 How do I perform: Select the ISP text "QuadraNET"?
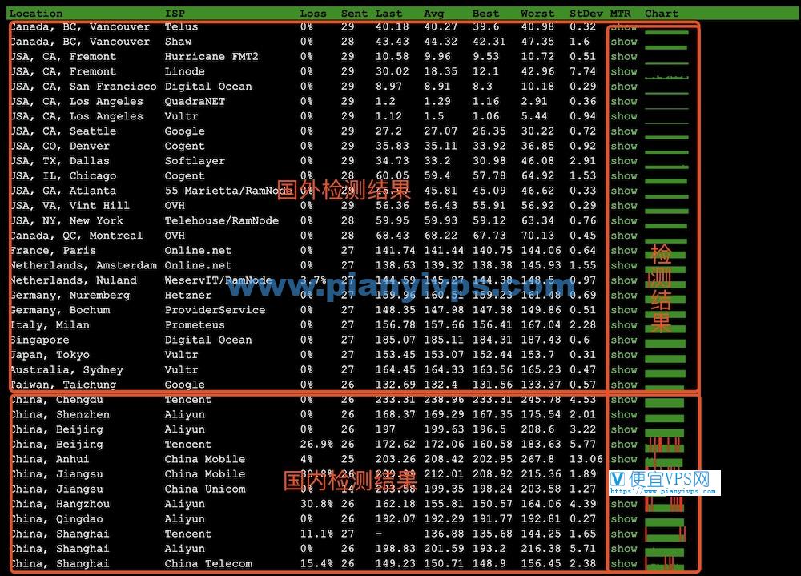tap(195, 101)
